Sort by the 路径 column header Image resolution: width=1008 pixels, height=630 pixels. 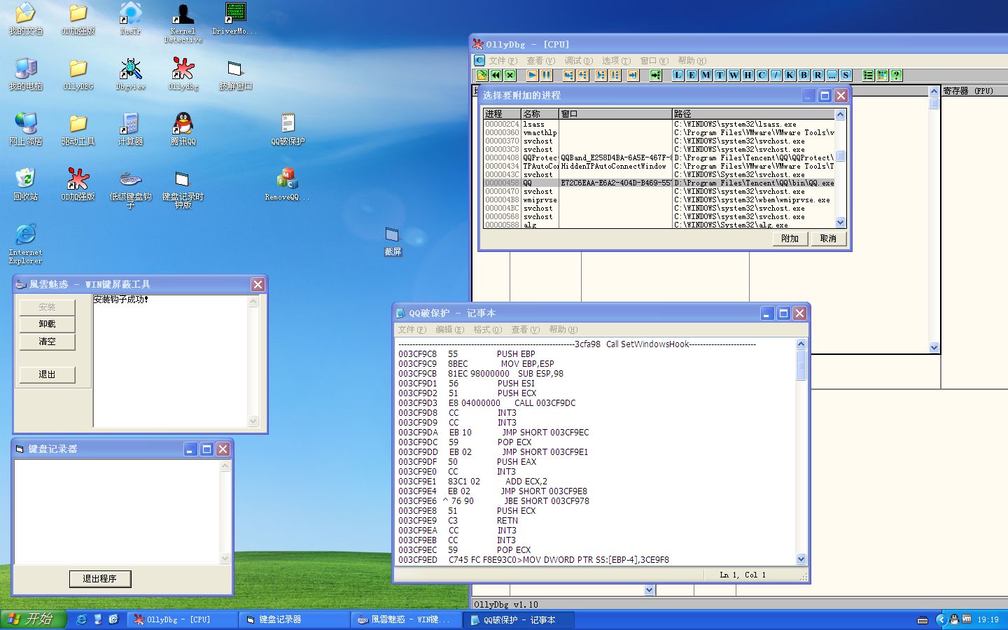(x=753, y=114)
